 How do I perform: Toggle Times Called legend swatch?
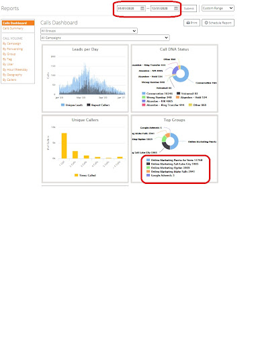pyautogui.click(x=77, y=175)
